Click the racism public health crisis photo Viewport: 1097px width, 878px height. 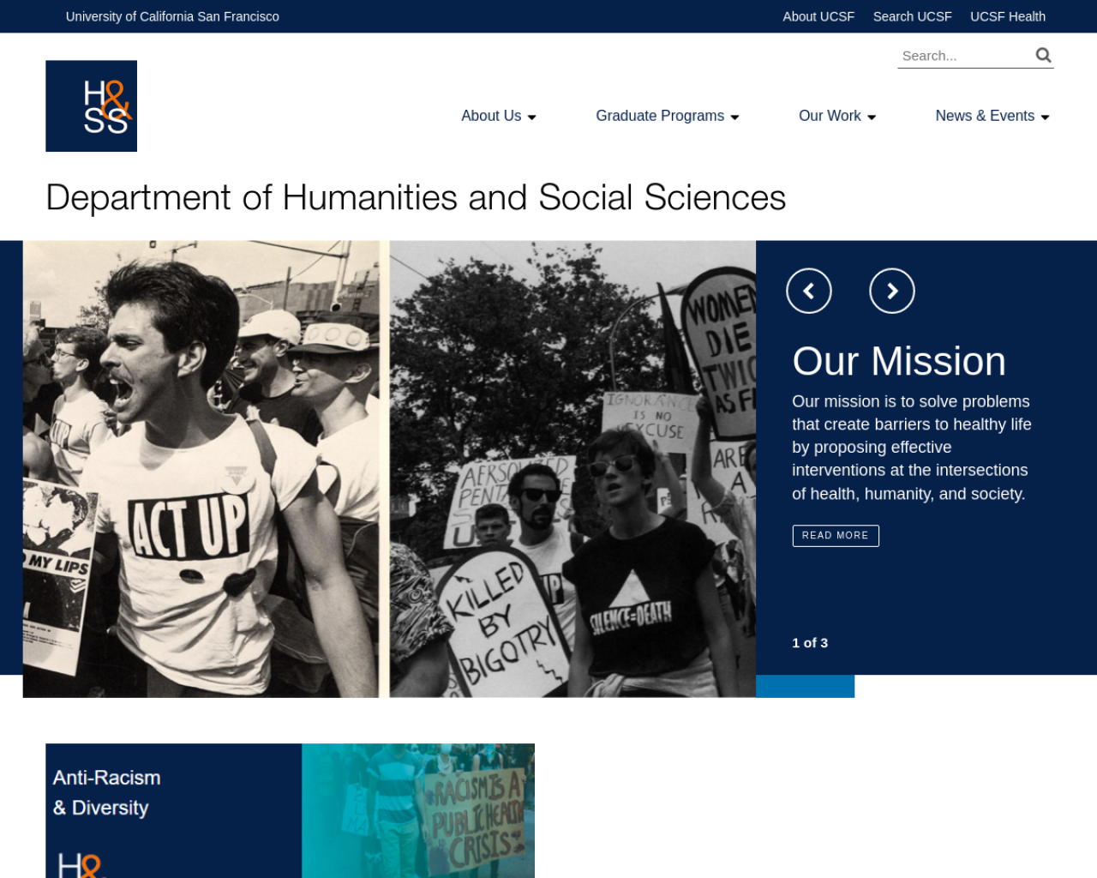(x=418, y=810)
